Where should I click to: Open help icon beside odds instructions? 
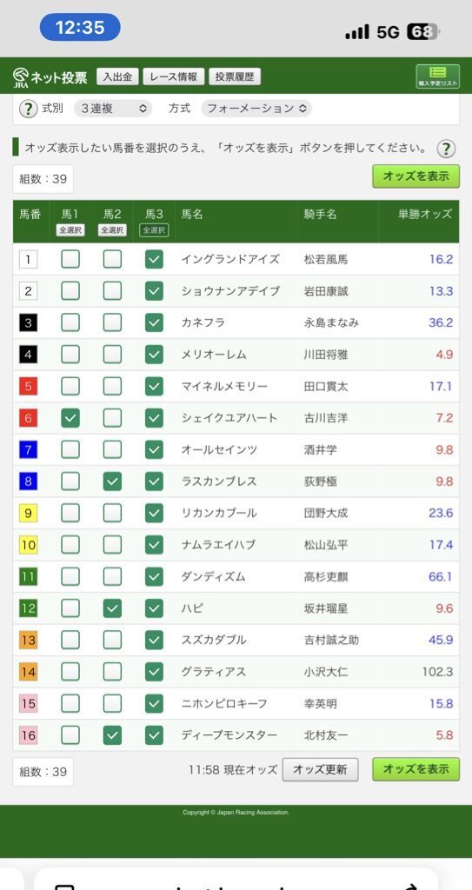point(447,149)
